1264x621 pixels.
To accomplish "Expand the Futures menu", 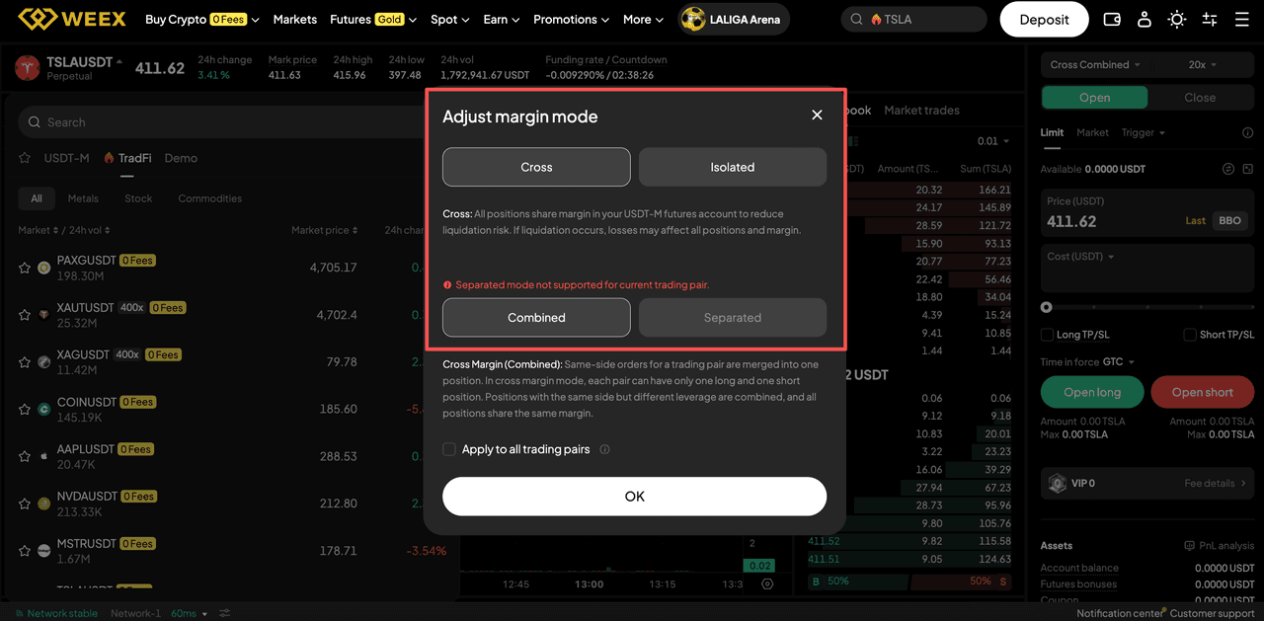I will click(x=373, y=19).
